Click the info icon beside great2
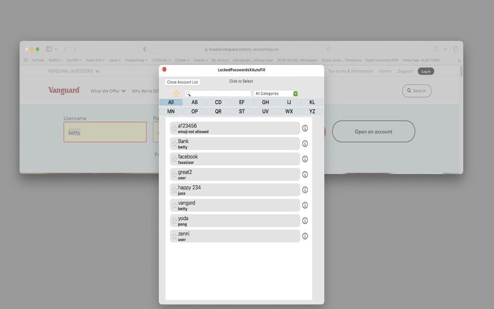Screen dimensions: 494x309 click(x=305, y=174)
